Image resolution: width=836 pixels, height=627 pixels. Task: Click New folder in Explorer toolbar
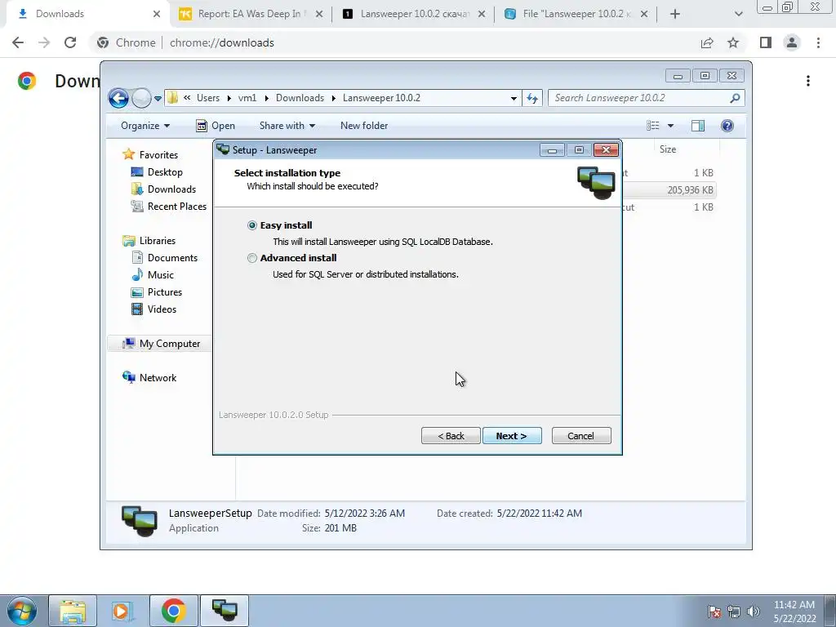click(364, 126)
